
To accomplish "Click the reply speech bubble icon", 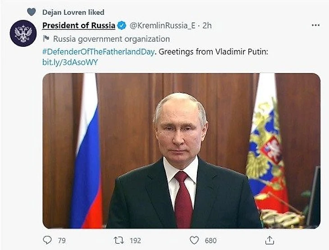I will (47, 241).
